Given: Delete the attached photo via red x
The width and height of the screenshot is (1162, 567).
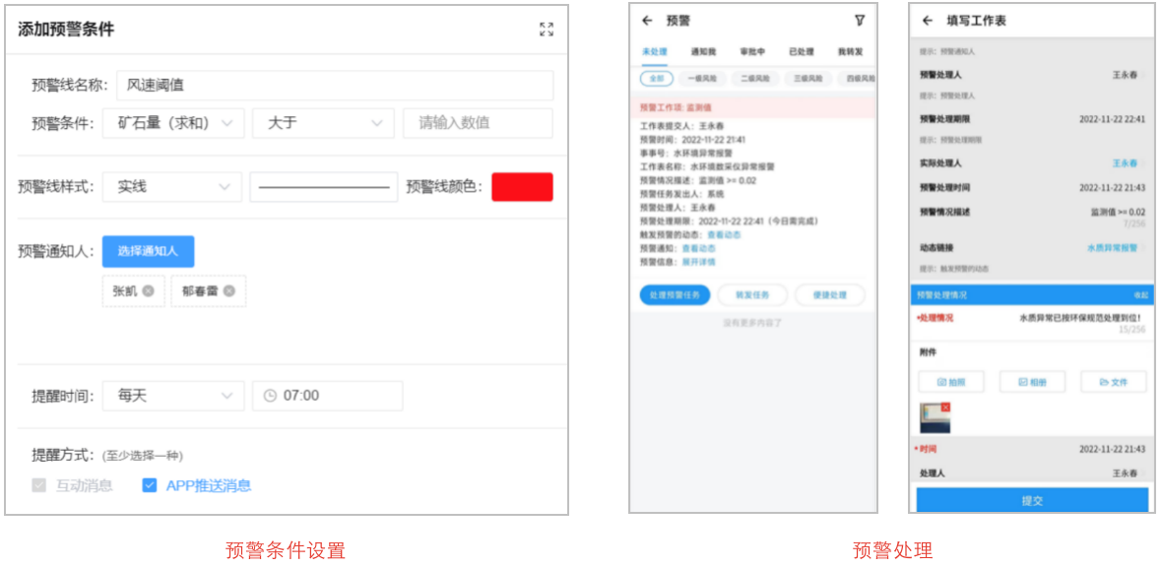Looking at the screenshot, I should (x=945, y=407).
